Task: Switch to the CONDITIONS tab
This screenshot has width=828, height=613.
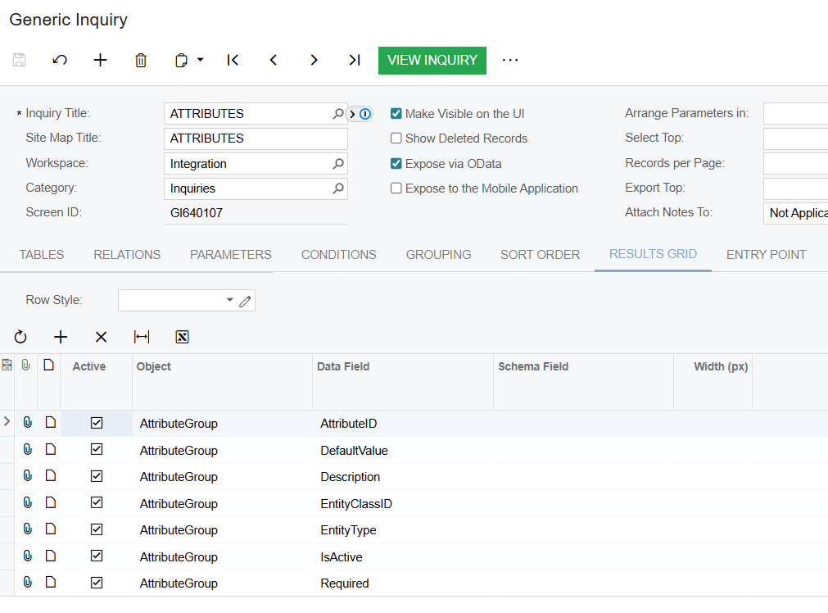Action: tap(338, 255)
